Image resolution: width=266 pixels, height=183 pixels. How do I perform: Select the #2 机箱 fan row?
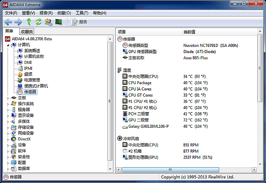[x=187, y=151]
